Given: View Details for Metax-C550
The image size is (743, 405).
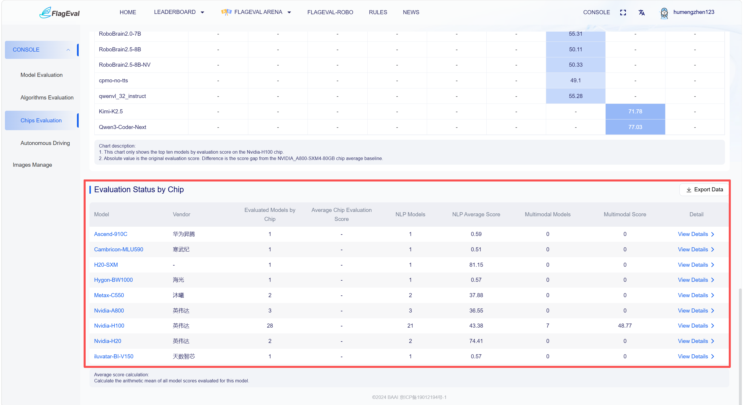Looking at the screenshot, I should coord(696,295).
